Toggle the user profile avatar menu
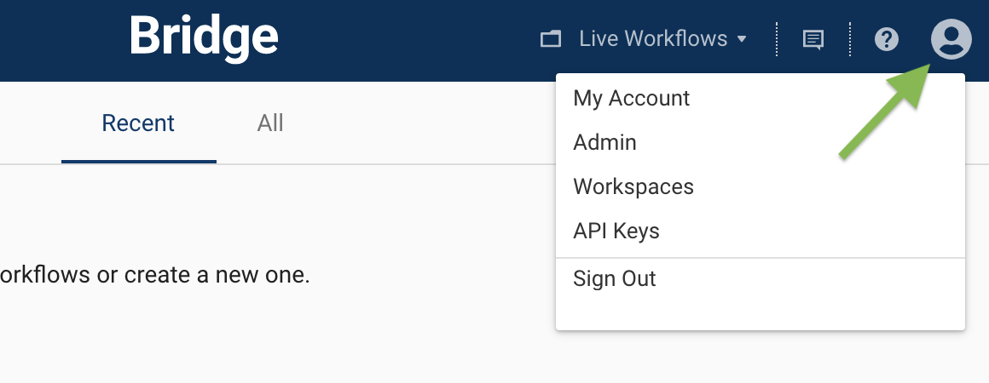Viewport: 989px width, 383px height. (951, 39)
